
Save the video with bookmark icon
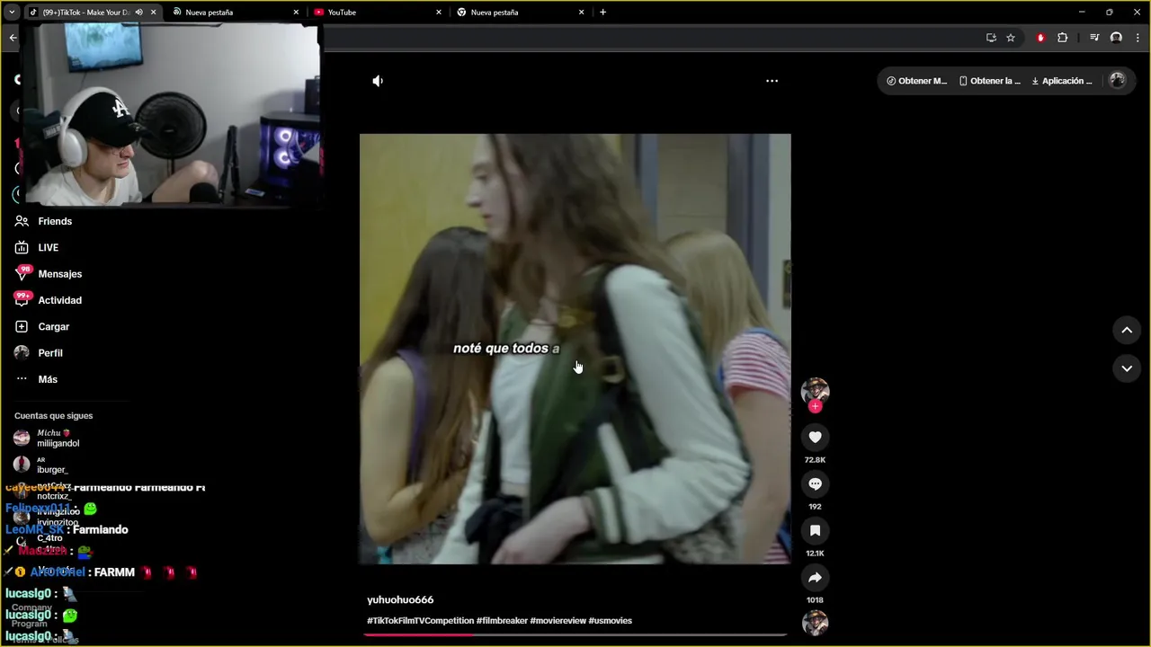click(x=815, y=530)
